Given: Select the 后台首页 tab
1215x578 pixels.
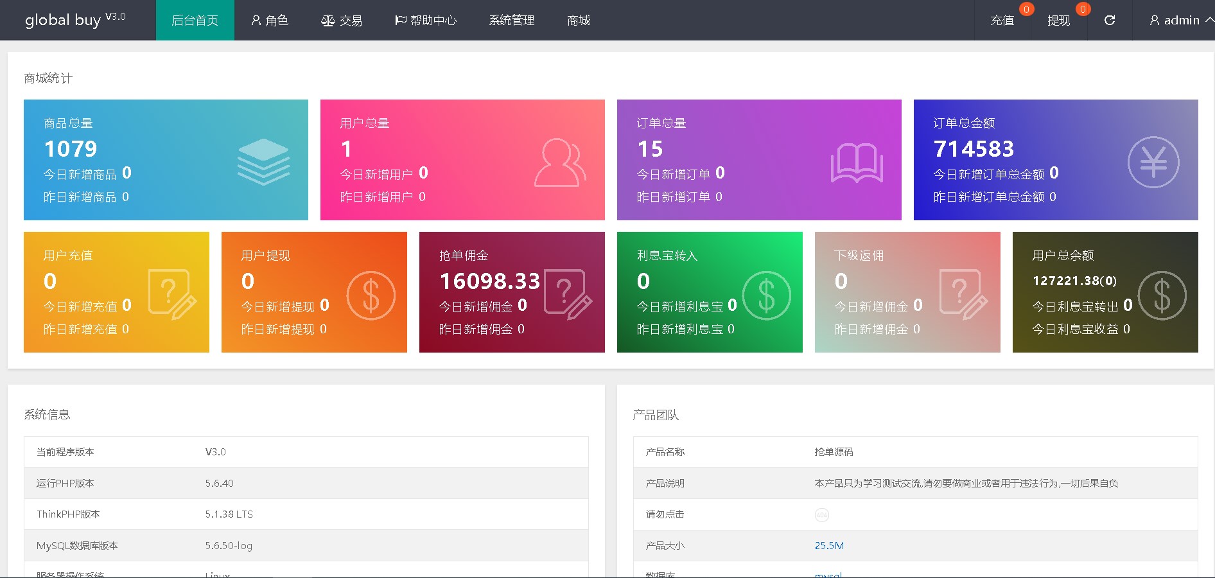Looking at the screenshot, I should 195,21.
